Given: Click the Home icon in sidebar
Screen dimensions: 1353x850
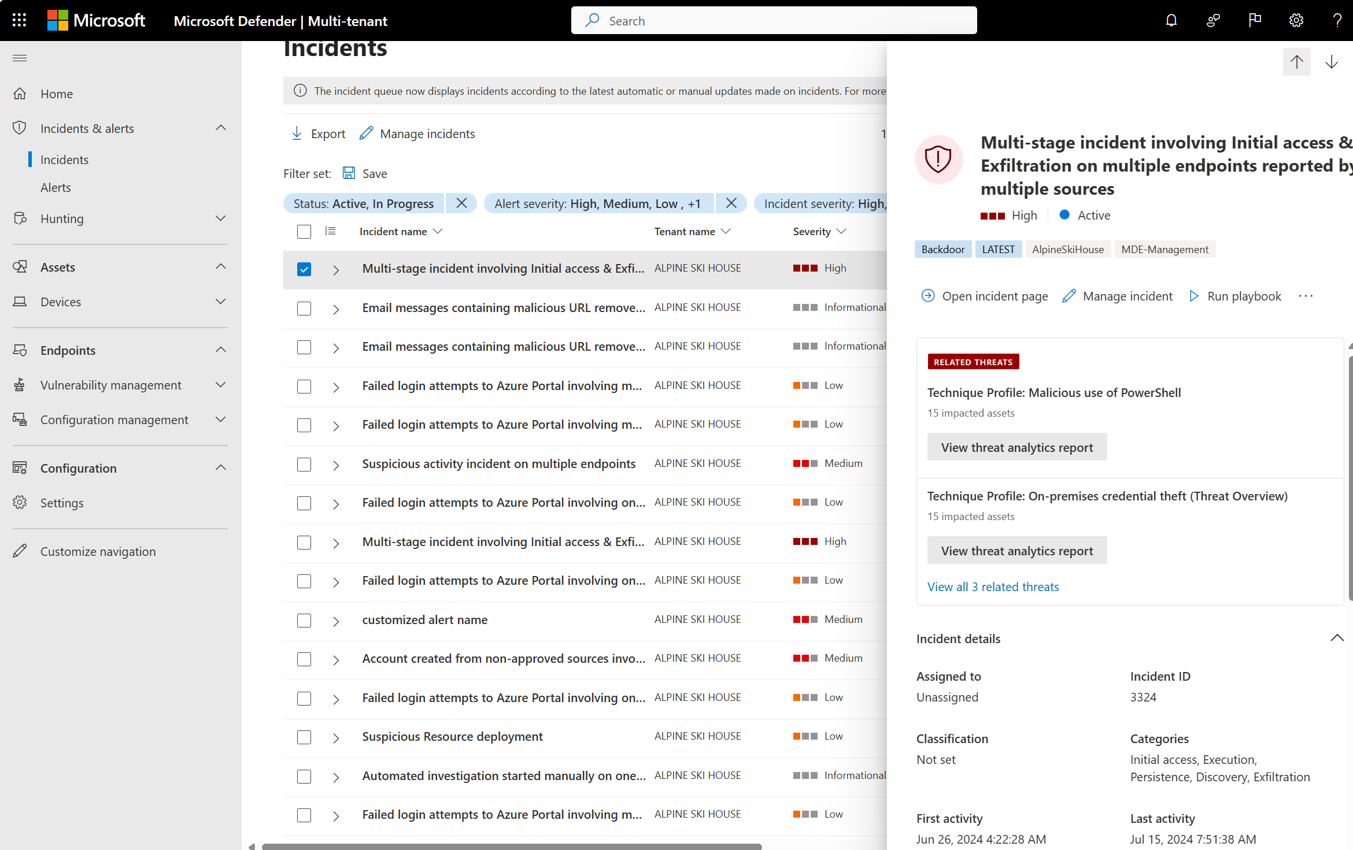Looking at the screenshot, I should coord(20,94).
